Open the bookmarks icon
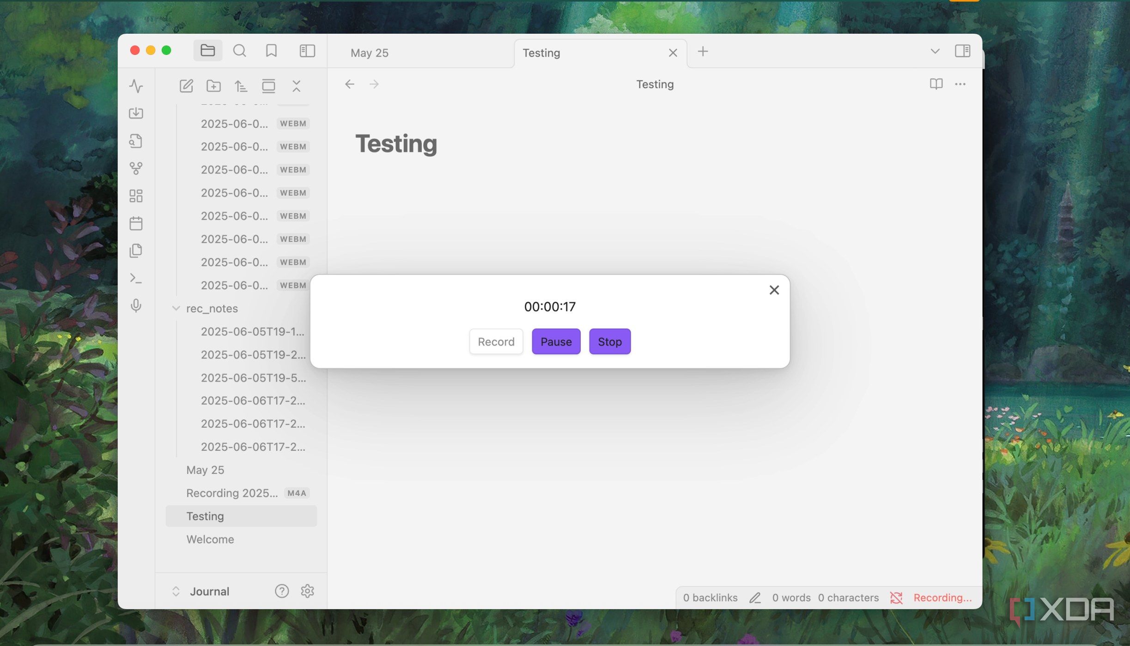Image resolution: width=1130 pixels, height=646 pixels. [271, 50]
